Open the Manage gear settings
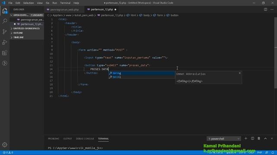The height and width of the screenshot is (155, 277). pyautogui.click(x=5, y=145)
